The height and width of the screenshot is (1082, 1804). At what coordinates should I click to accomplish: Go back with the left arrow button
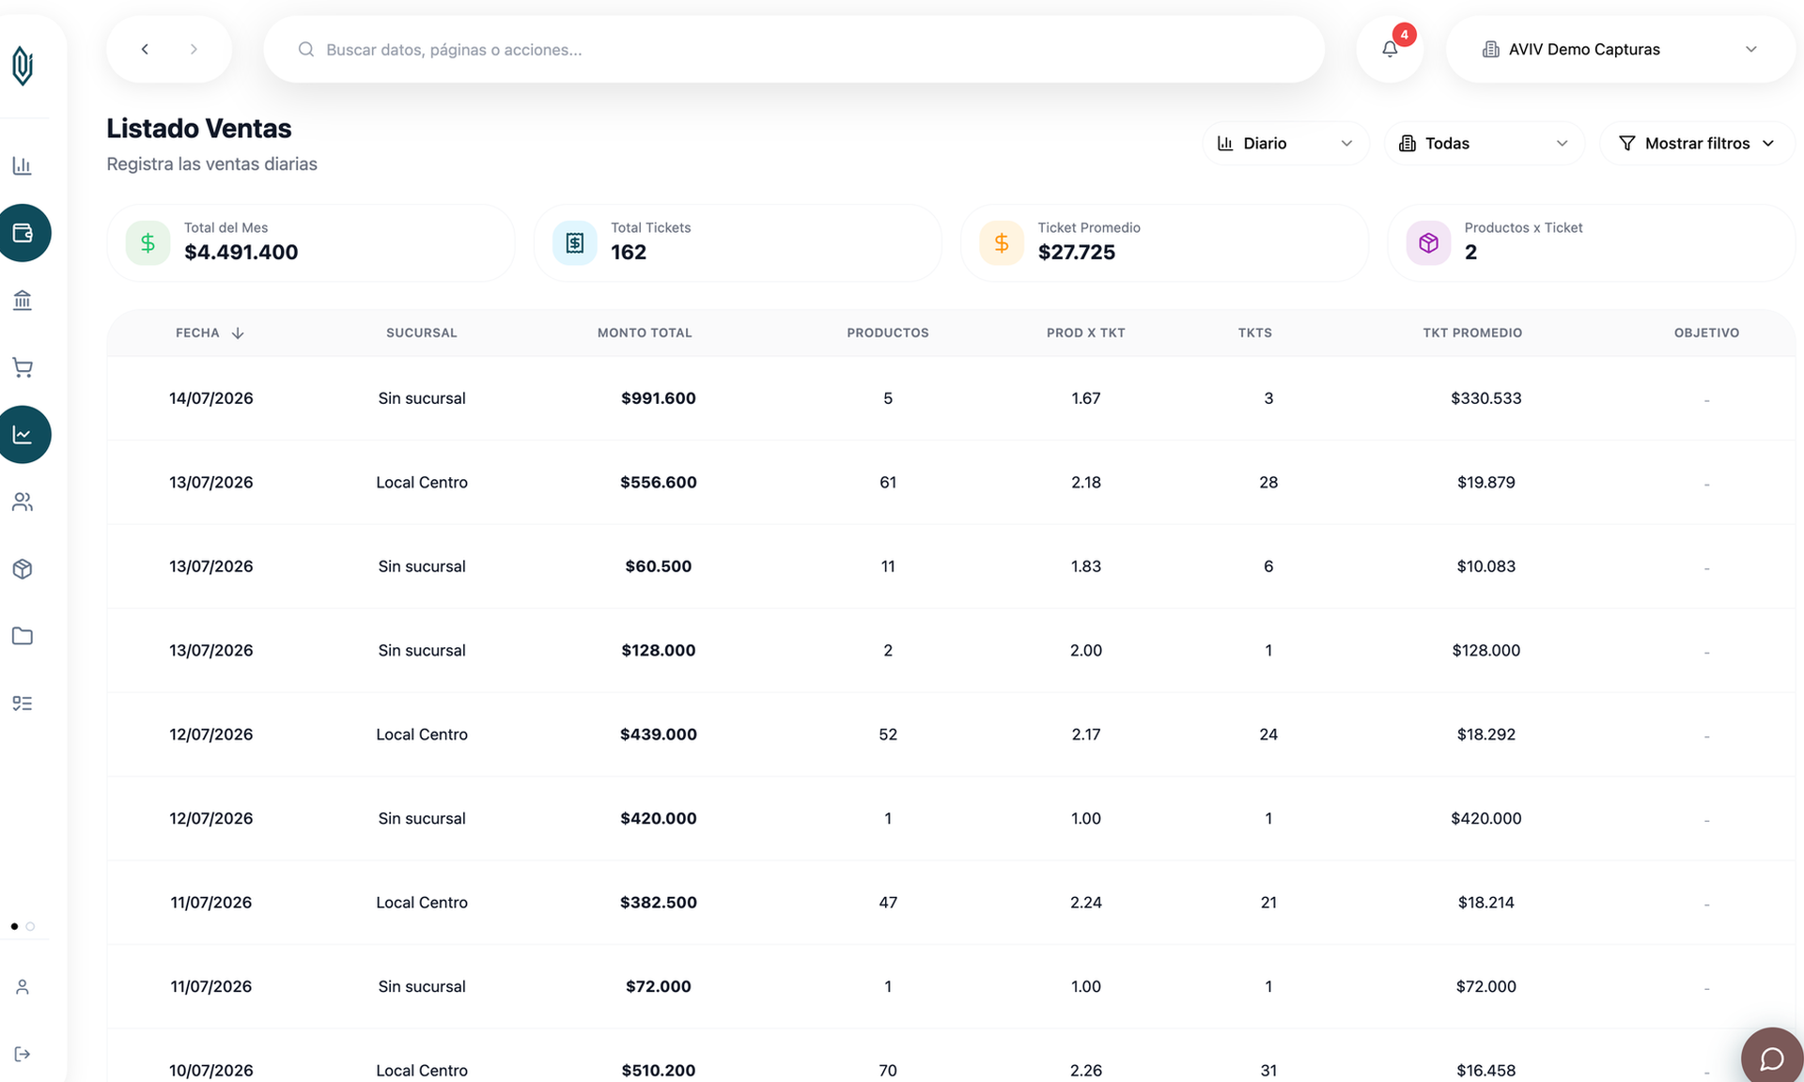pos(145,49)
